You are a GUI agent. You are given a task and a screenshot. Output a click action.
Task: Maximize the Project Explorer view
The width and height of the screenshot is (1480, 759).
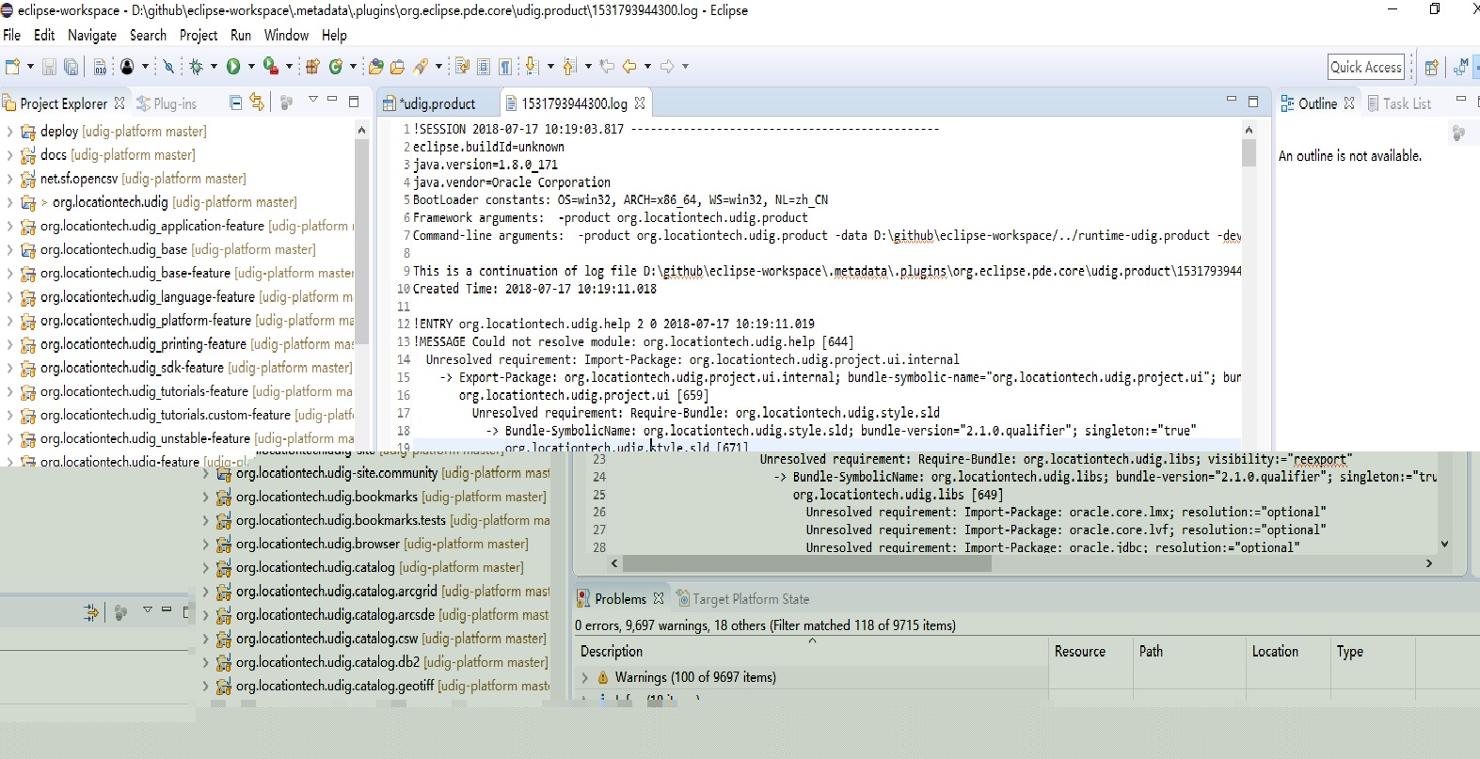click(354, 101)
